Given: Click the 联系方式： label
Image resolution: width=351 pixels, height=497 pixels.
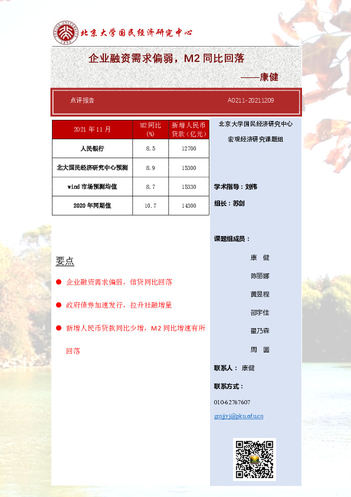Looking at the screenshot, I should click(x=228, y=387).
